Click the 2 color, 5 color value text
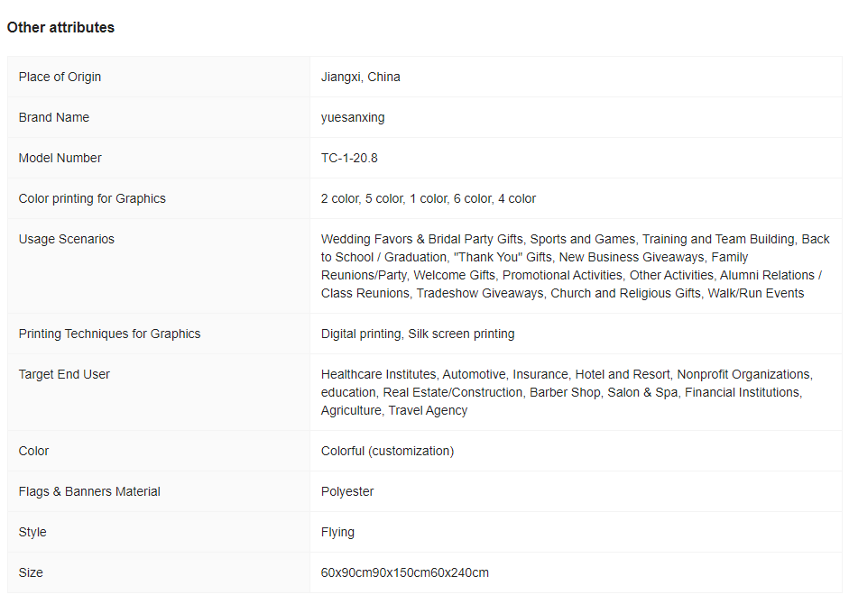 click(x=429, y=198)
